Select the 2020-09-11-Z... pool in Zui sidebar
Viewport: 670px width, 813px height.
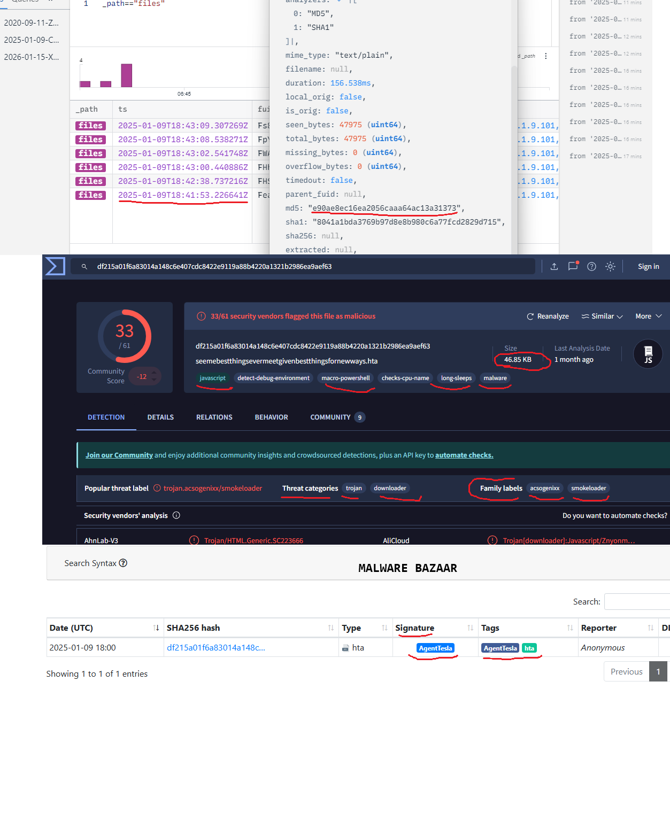[32, 22]
